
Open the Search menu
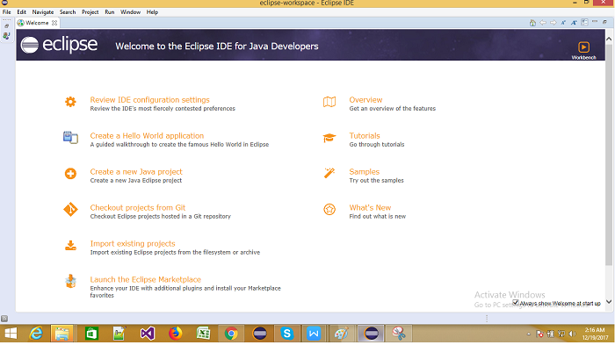pos(68,12)
